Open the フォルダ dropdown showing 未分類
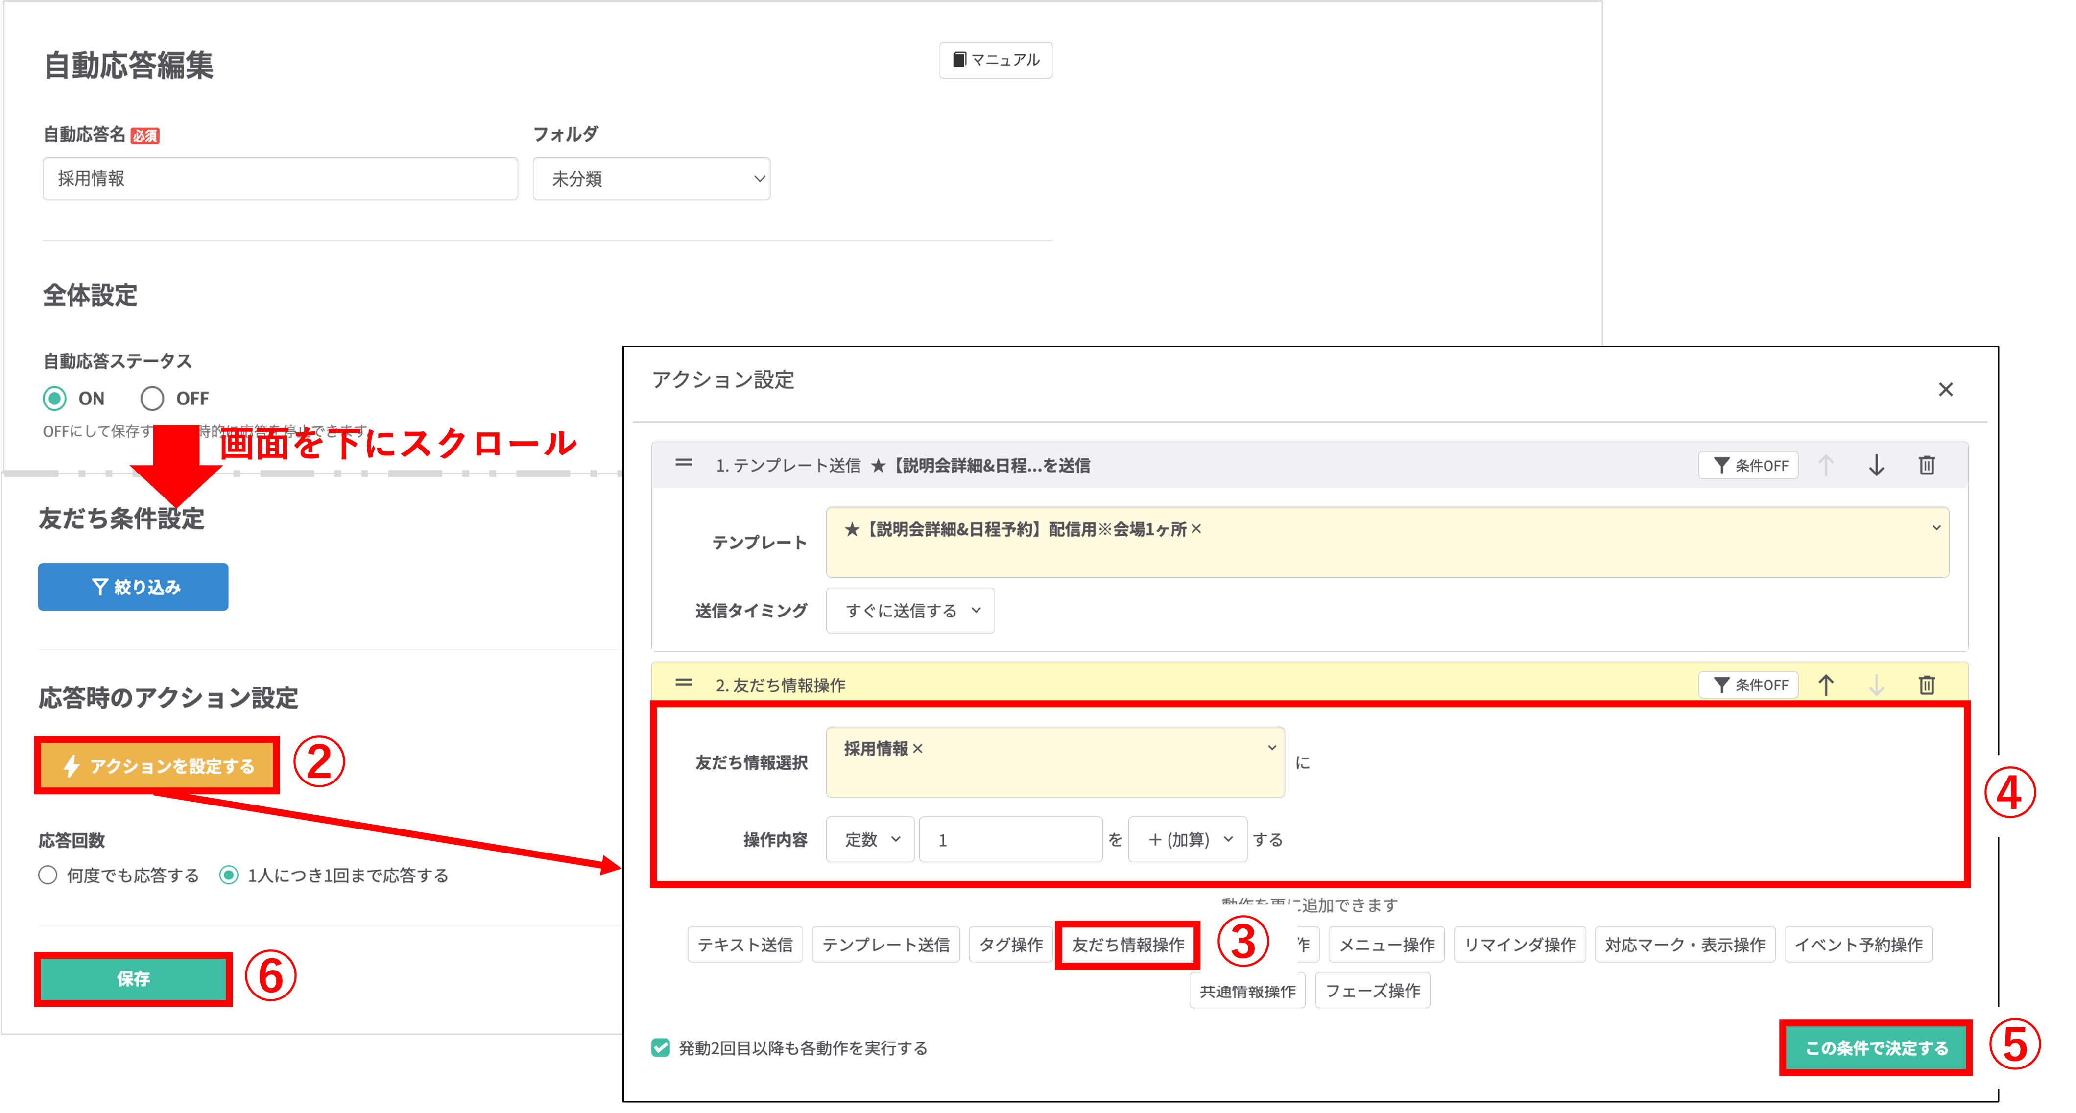This screenshot has width=2076, height=1113. coord(651,179)
